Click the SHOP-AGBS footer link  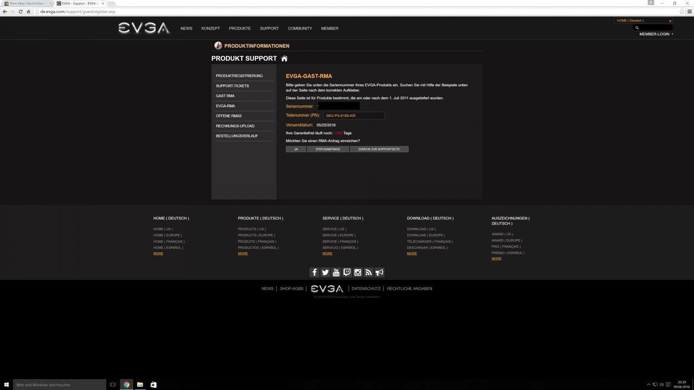(291, 289)
